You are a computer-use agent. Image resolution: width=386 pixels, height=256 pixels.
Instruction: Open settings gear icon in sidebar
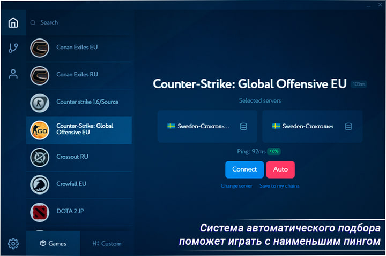[x=13, y=244]
